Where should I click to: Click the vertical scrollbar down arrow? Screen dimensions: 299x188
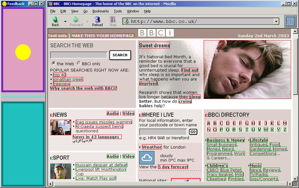click(x=295, y=179)
